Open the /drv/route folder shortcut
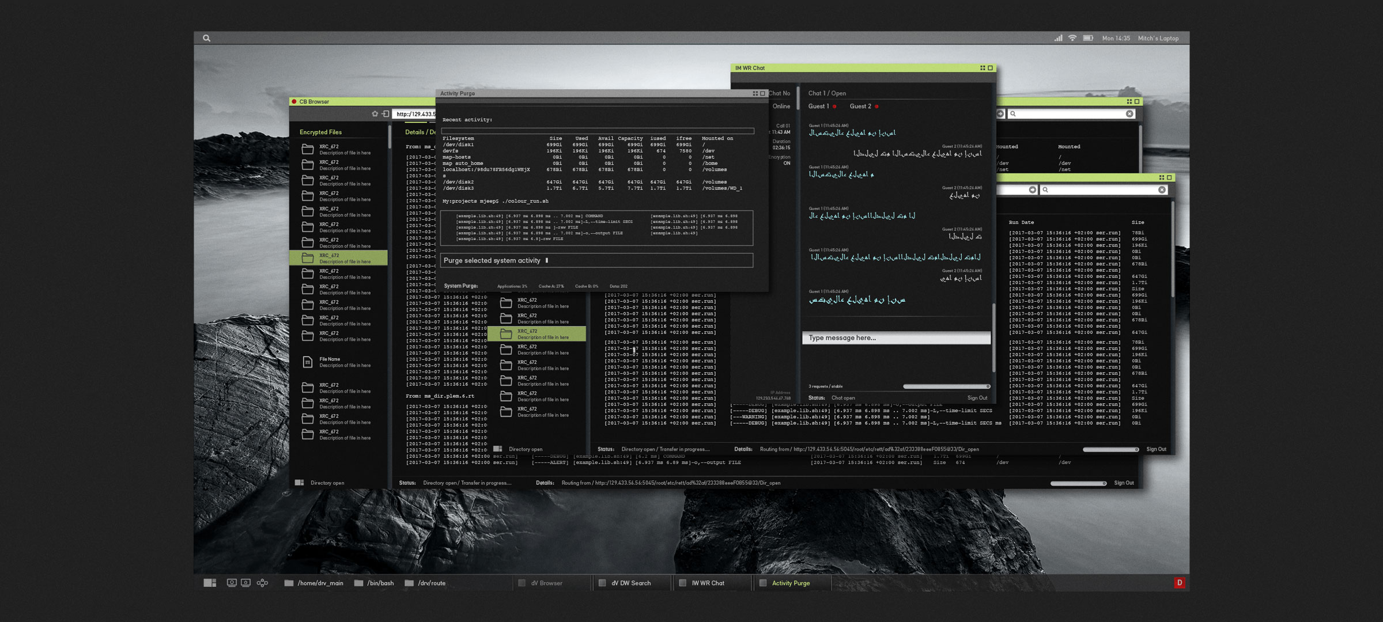The image size is (1383, 622). coord(425,583)
